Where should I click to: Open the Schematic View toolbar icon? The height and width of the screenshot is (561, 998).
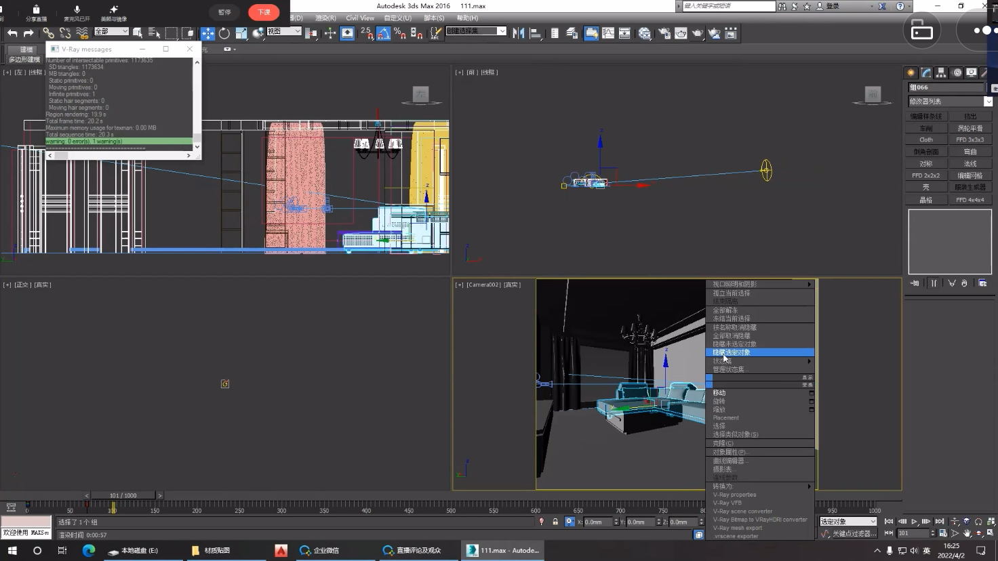pyautogui.click(x=624, y=33)
